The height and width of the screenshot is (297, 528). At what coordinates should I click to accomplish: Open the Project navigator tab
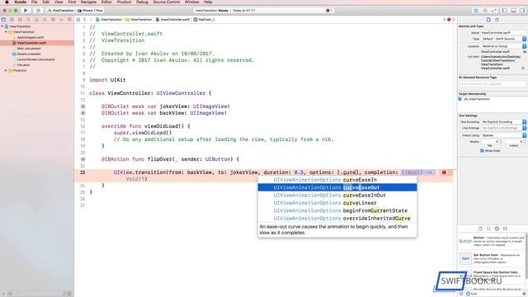pos(3,20)
